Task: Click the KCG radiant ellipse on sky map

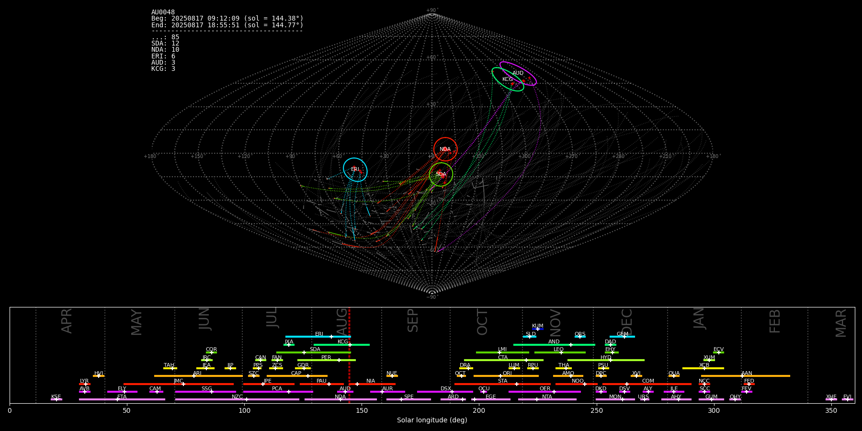Action: [508, 79]
